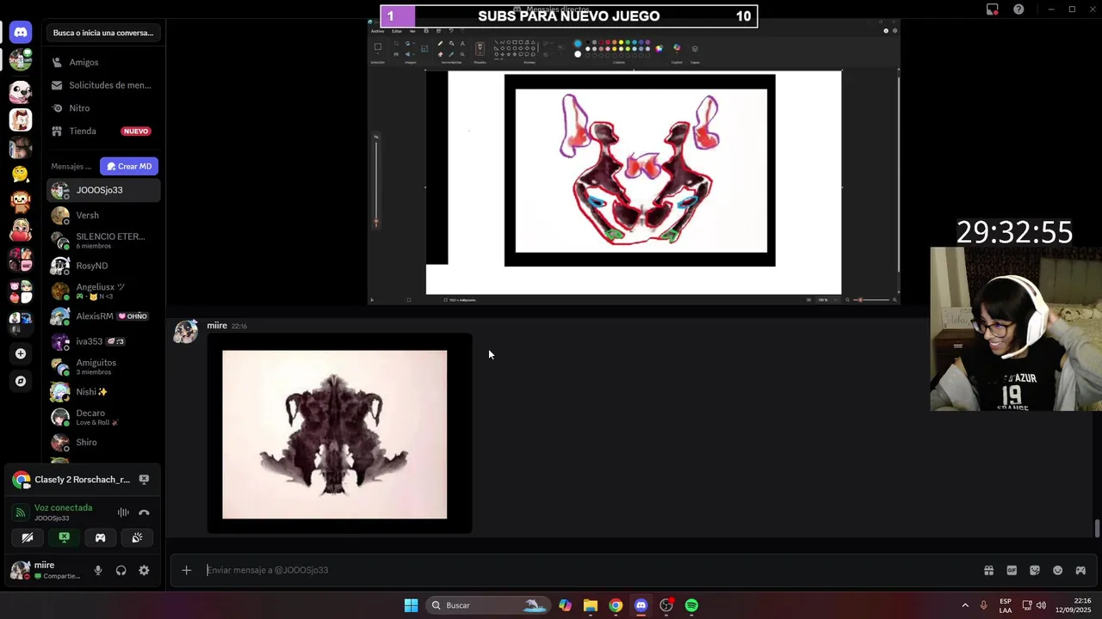
Task: Click the plus attachment button in message bar
Action: pyautogui.click(x=186, y=570)
